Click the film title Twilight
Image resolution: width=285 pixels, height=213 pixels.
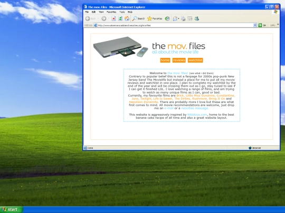click(146, 98)
